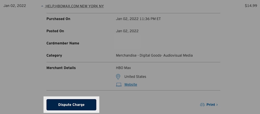Click the printer icon
Image resolution: width=260 pixels, height=114 pixels.
pyautogui.click(x=202, y=105)
